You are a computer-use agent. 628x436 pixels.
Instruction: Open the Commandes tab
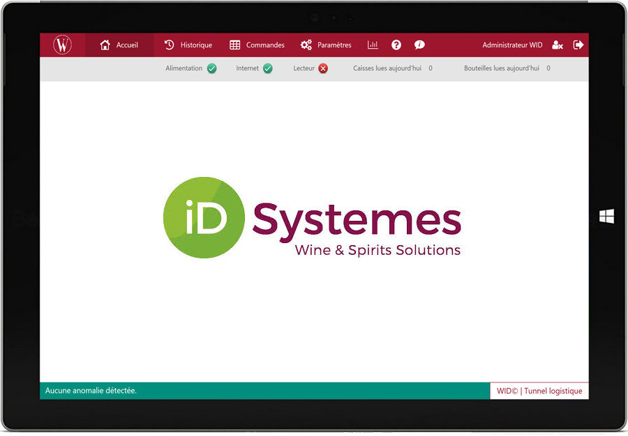(x=257, y=45)
